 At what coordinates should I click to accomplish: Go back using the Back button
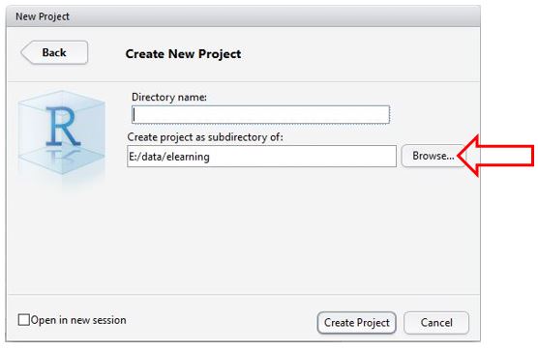tap(54, 52)
